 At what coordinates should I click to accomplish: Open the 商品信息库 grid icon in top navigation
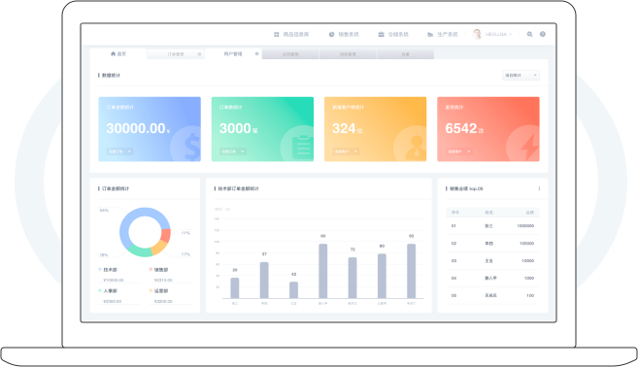(x=277, y=35)
